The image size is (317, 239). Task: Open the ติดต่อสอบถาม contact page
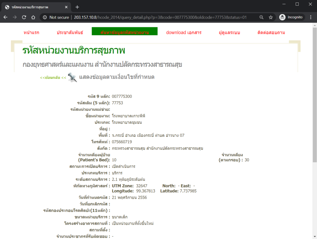(x=271, y=33)
